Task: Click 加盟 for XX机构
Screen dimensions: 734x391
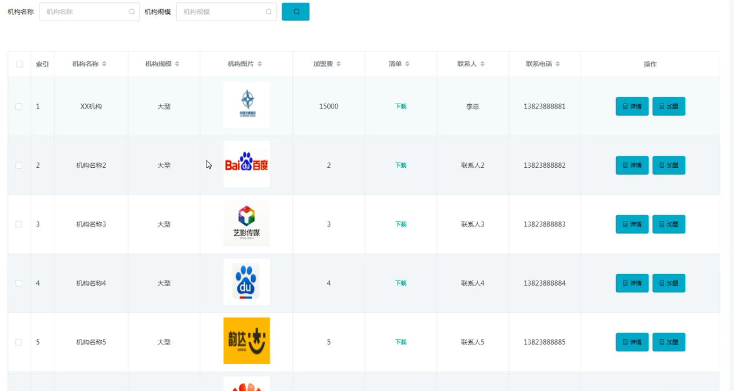Action: [669, 106]
